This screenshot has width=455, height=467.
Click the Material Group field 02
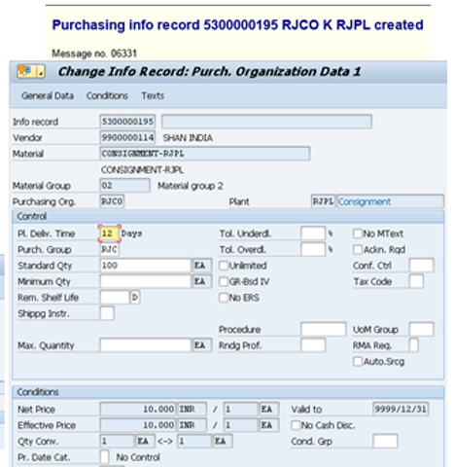click(x=124, y=186)
